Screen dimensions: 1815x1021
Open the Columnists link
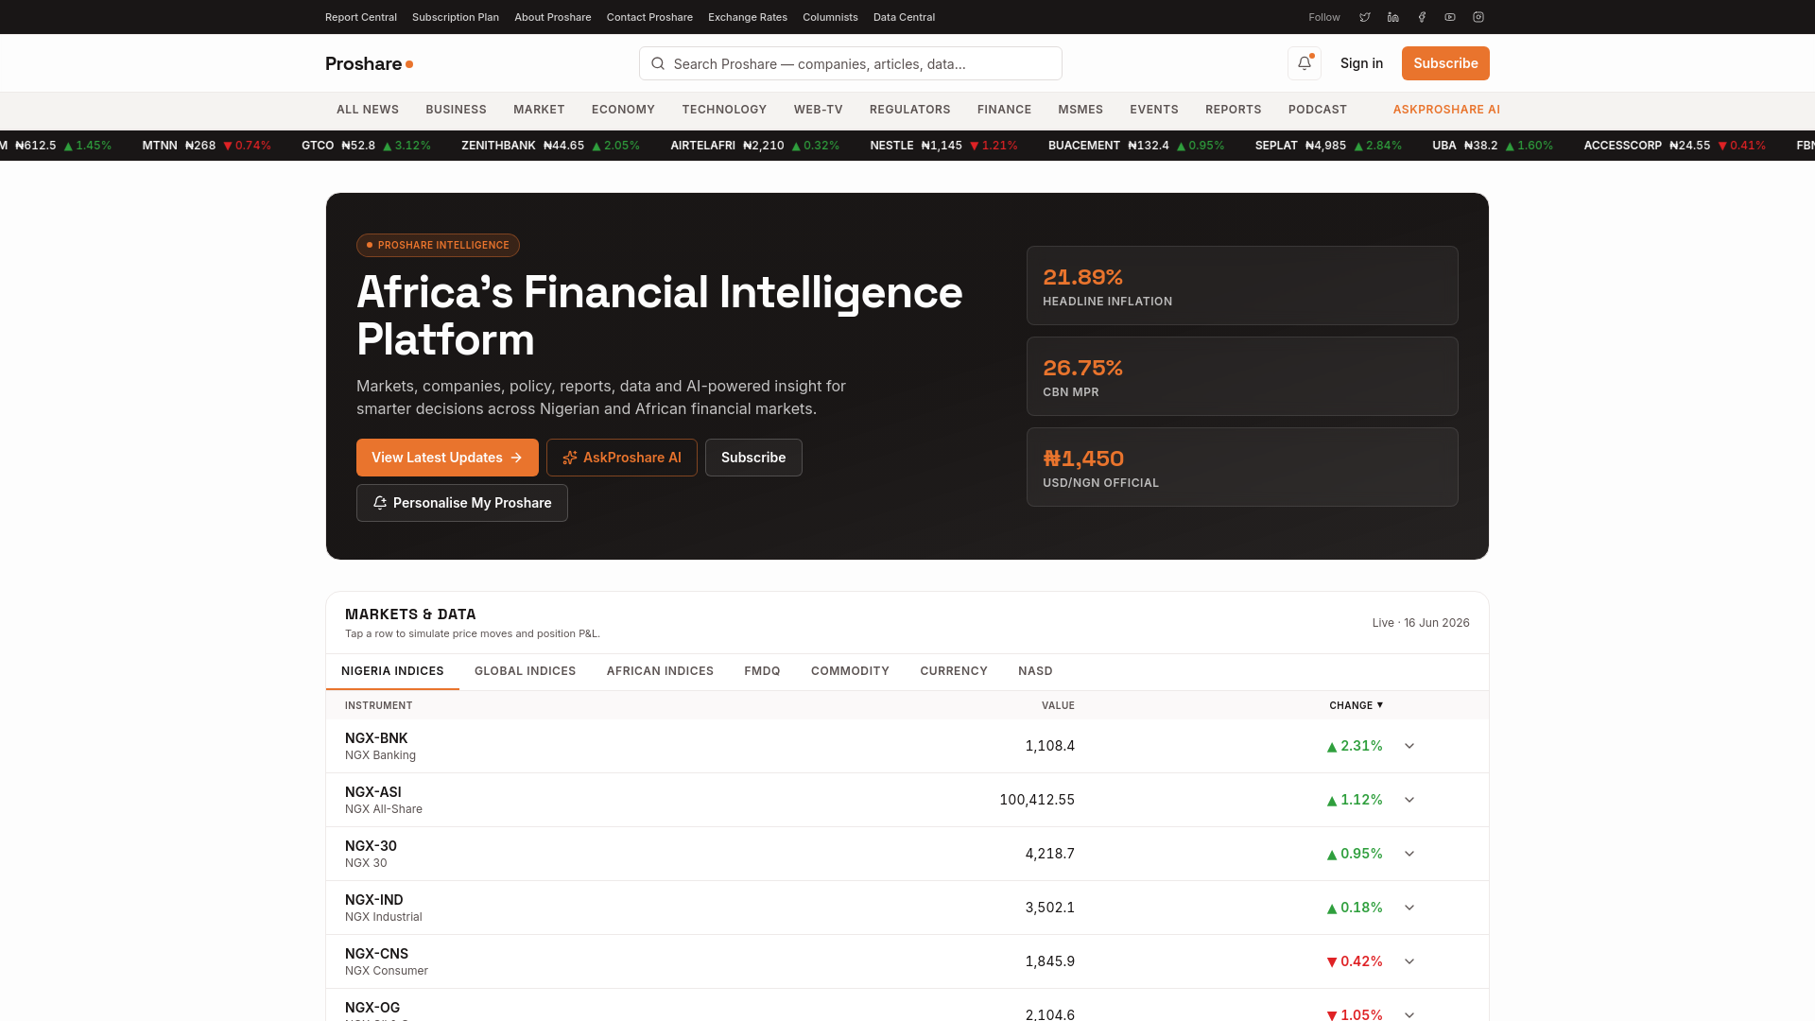[830, 17]
